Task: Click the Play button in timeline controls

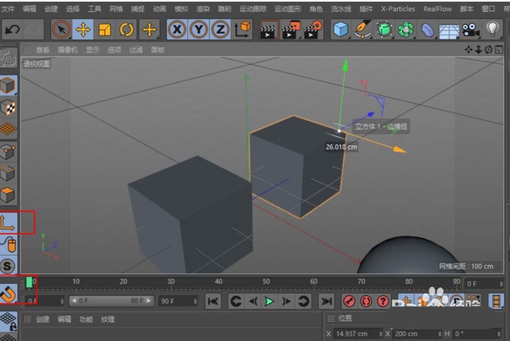Action: point(269,301)
